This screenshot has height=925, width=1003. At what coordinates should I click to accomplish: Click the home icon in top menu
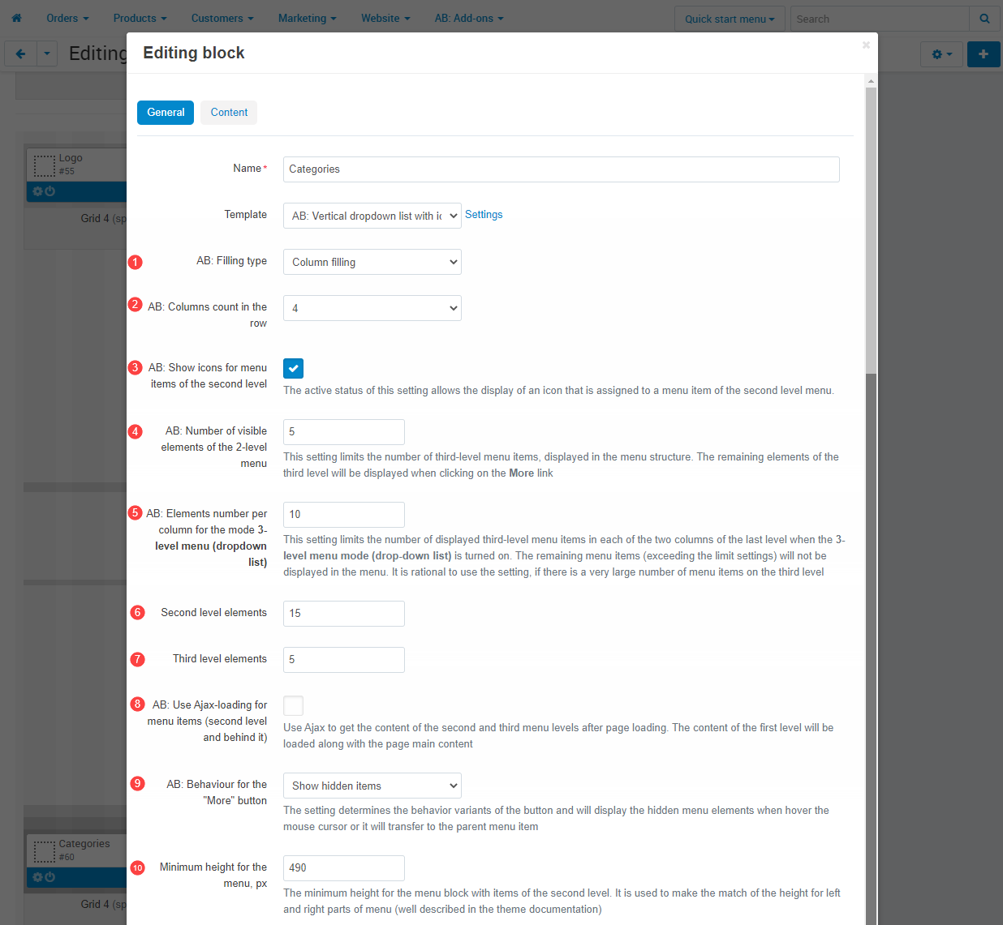(16, 18)
